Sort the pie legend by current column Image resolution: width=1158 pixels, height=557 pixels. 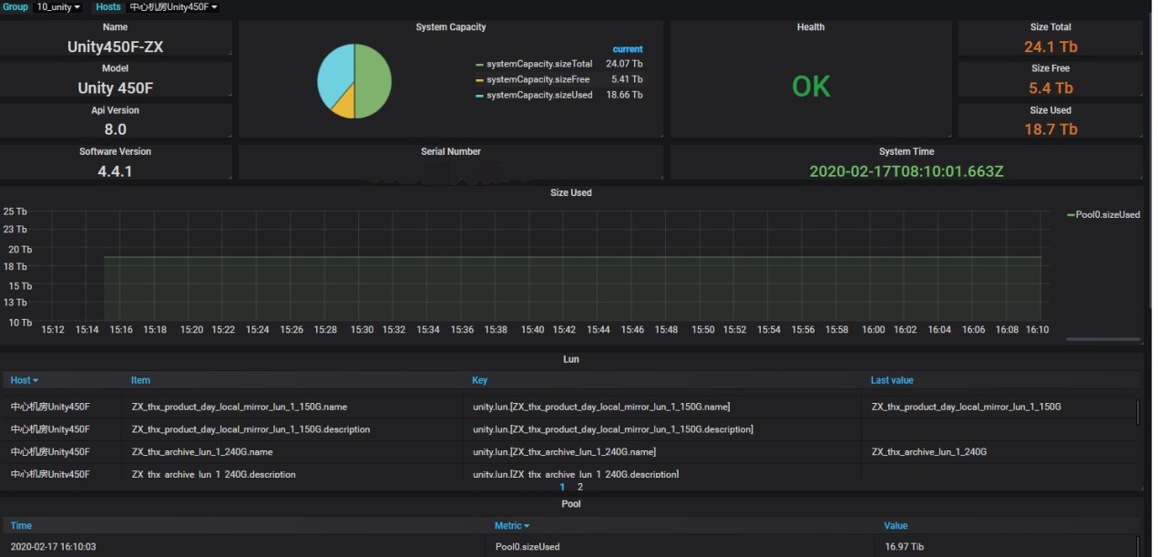coord(628,49)
